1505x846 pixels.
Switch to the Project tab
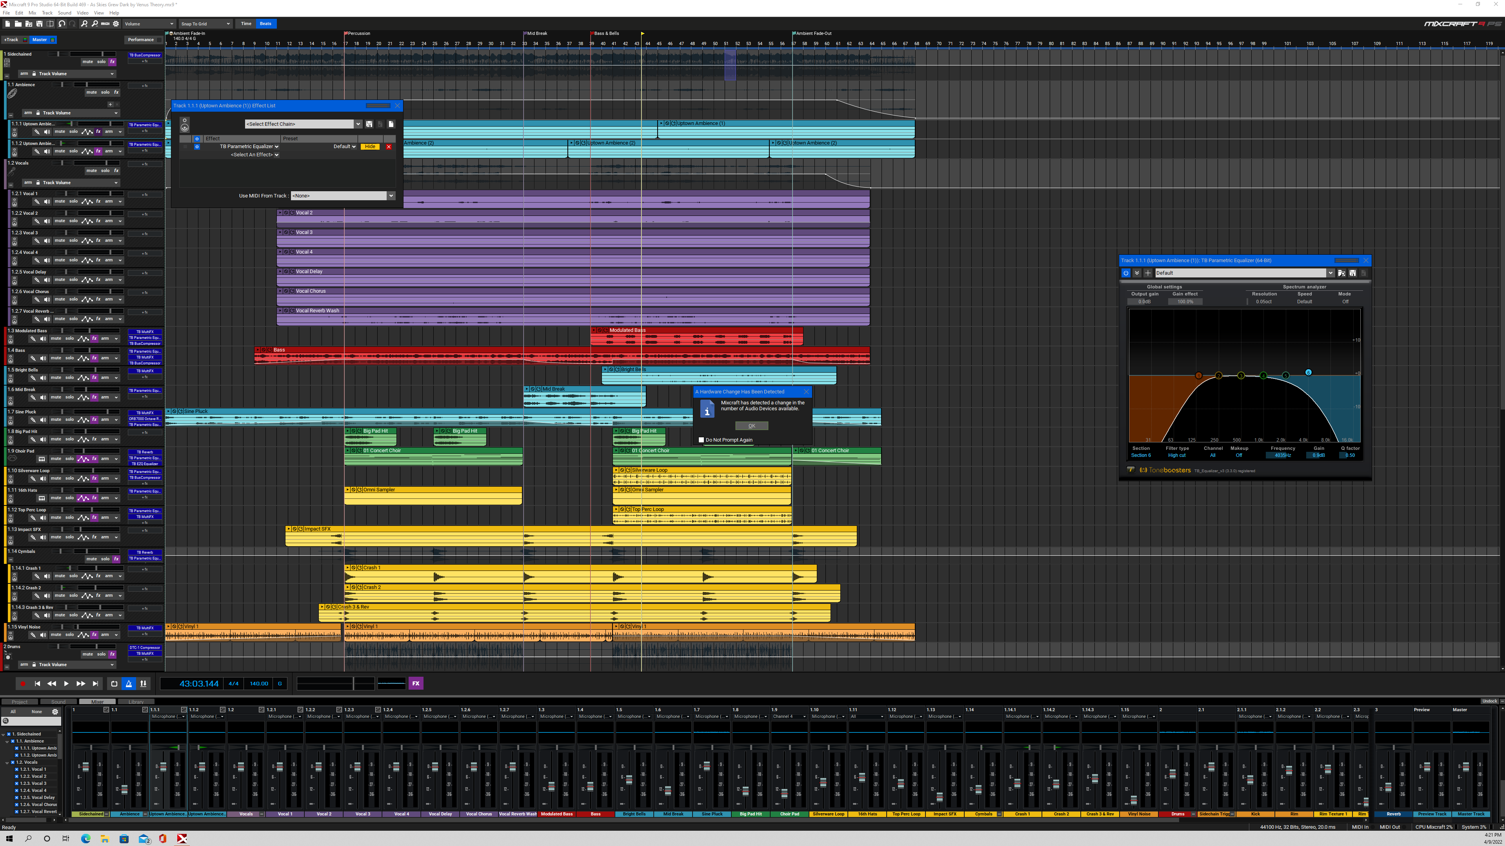coord(19,702)
